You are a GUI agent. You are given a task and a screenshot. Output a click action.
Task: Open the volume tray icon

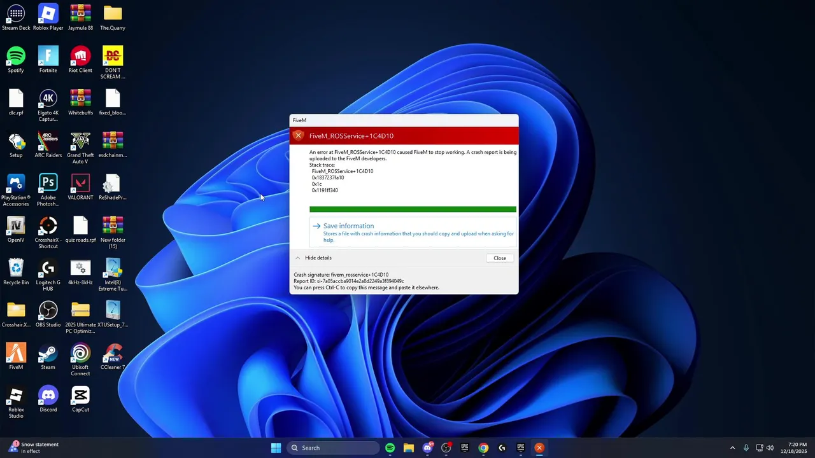pos(770,448)
